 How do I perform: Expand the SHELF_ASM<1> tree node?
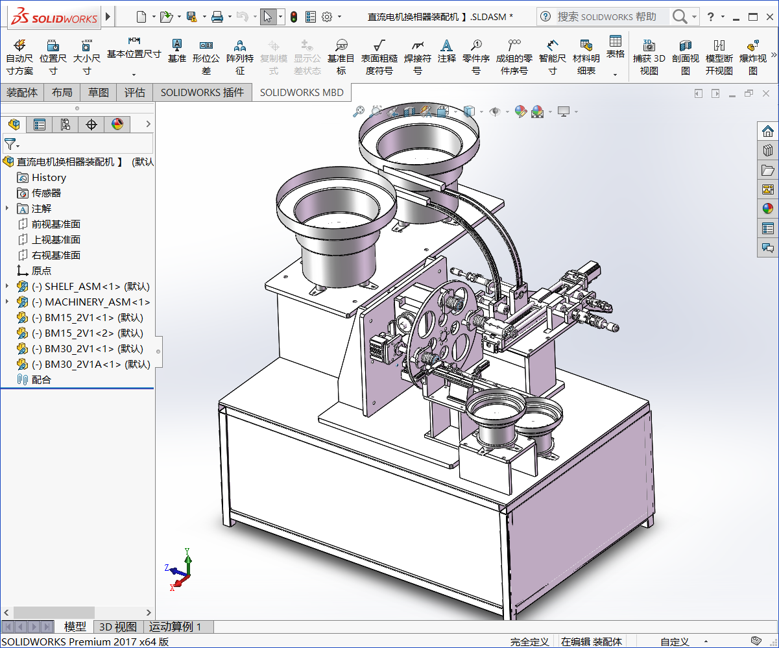[7, 286]
